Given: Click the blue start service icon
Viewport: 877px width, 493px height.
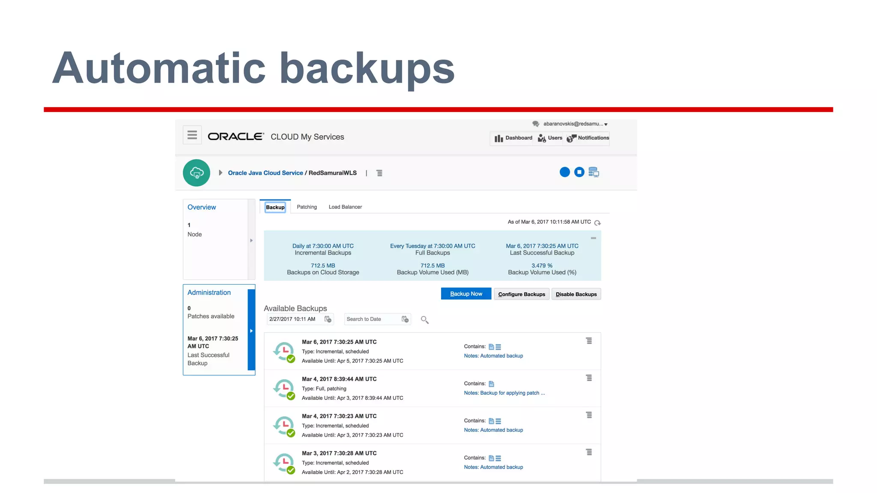Looking at the screenshot, I should pyautogui.click(x=565, y=172).
